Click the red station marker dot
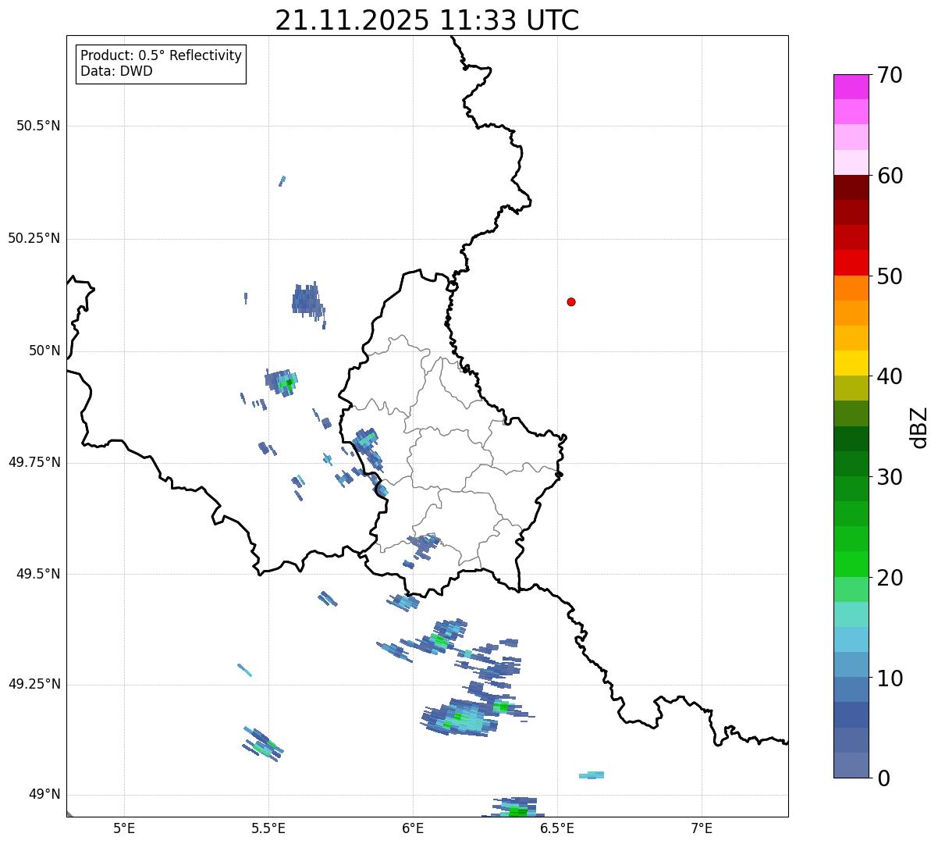The height and width of the screenshot is (844, 938). pyautogui.click(x=571, y=301)
